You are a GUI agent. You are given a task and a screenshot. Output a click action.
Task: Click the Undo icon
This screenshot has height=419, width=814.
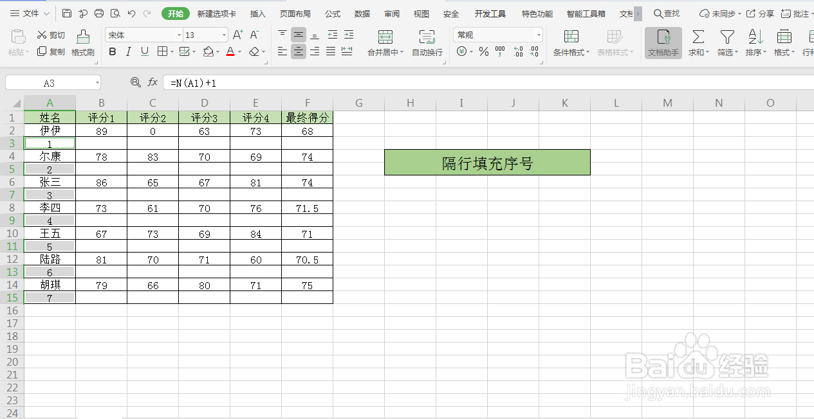click(133, 13)
